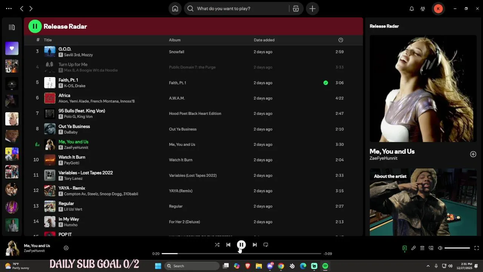483x272 pixels.
Task: Adjust the Spotify volume slider
Action: (x=457, y=248)
